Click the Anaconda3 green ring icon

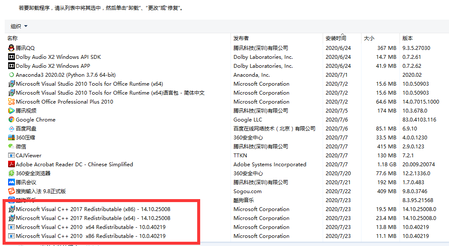click(12, 75)
